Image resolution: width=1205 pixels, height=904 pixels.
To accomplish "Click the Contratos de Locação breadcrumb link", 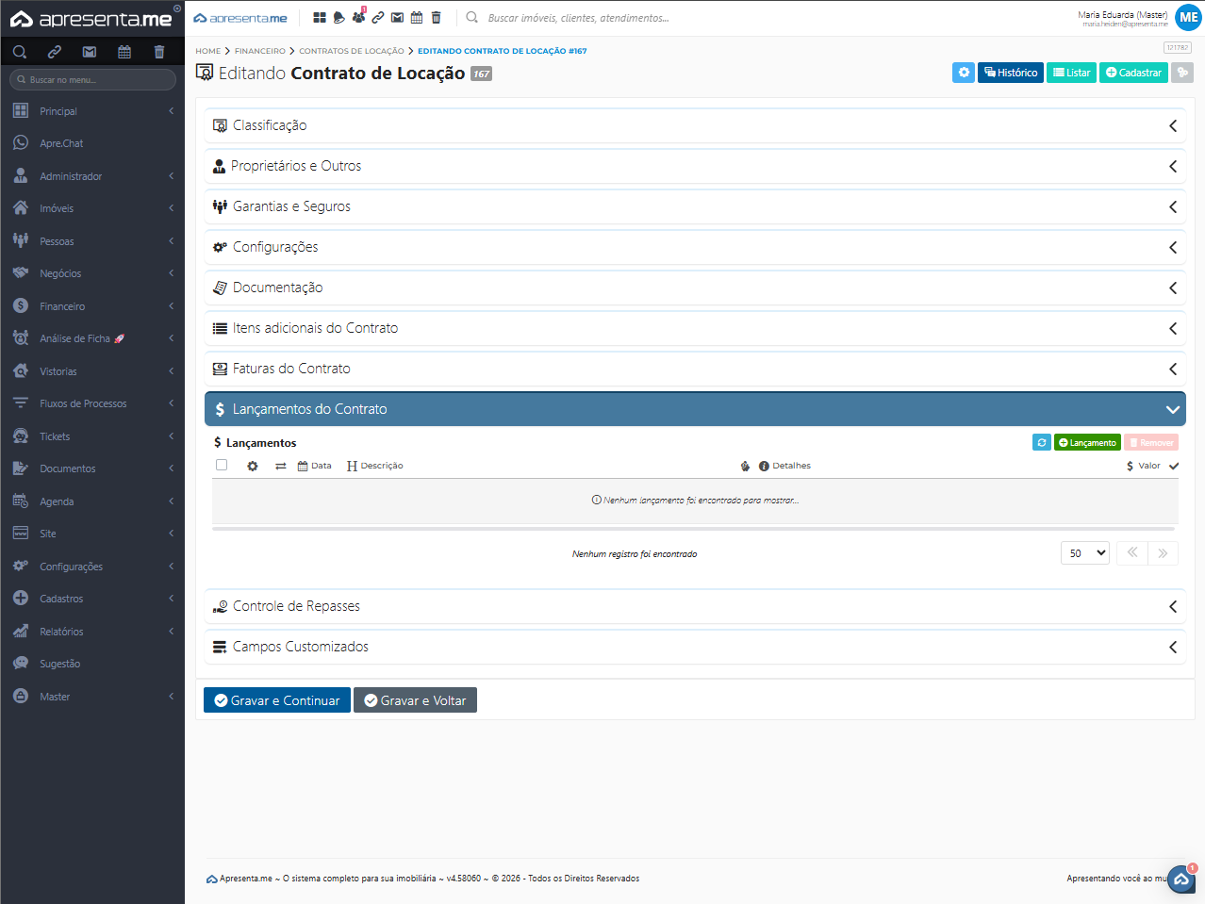I will 351,51.
